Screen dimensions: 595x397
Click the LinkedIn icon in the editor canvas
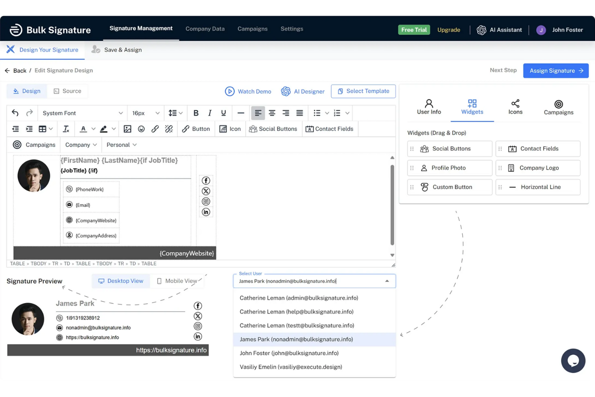pos(206,212)
